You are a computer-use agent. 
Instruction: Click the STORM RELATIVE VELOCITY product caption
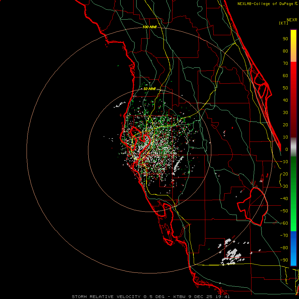tap(150, 297)
